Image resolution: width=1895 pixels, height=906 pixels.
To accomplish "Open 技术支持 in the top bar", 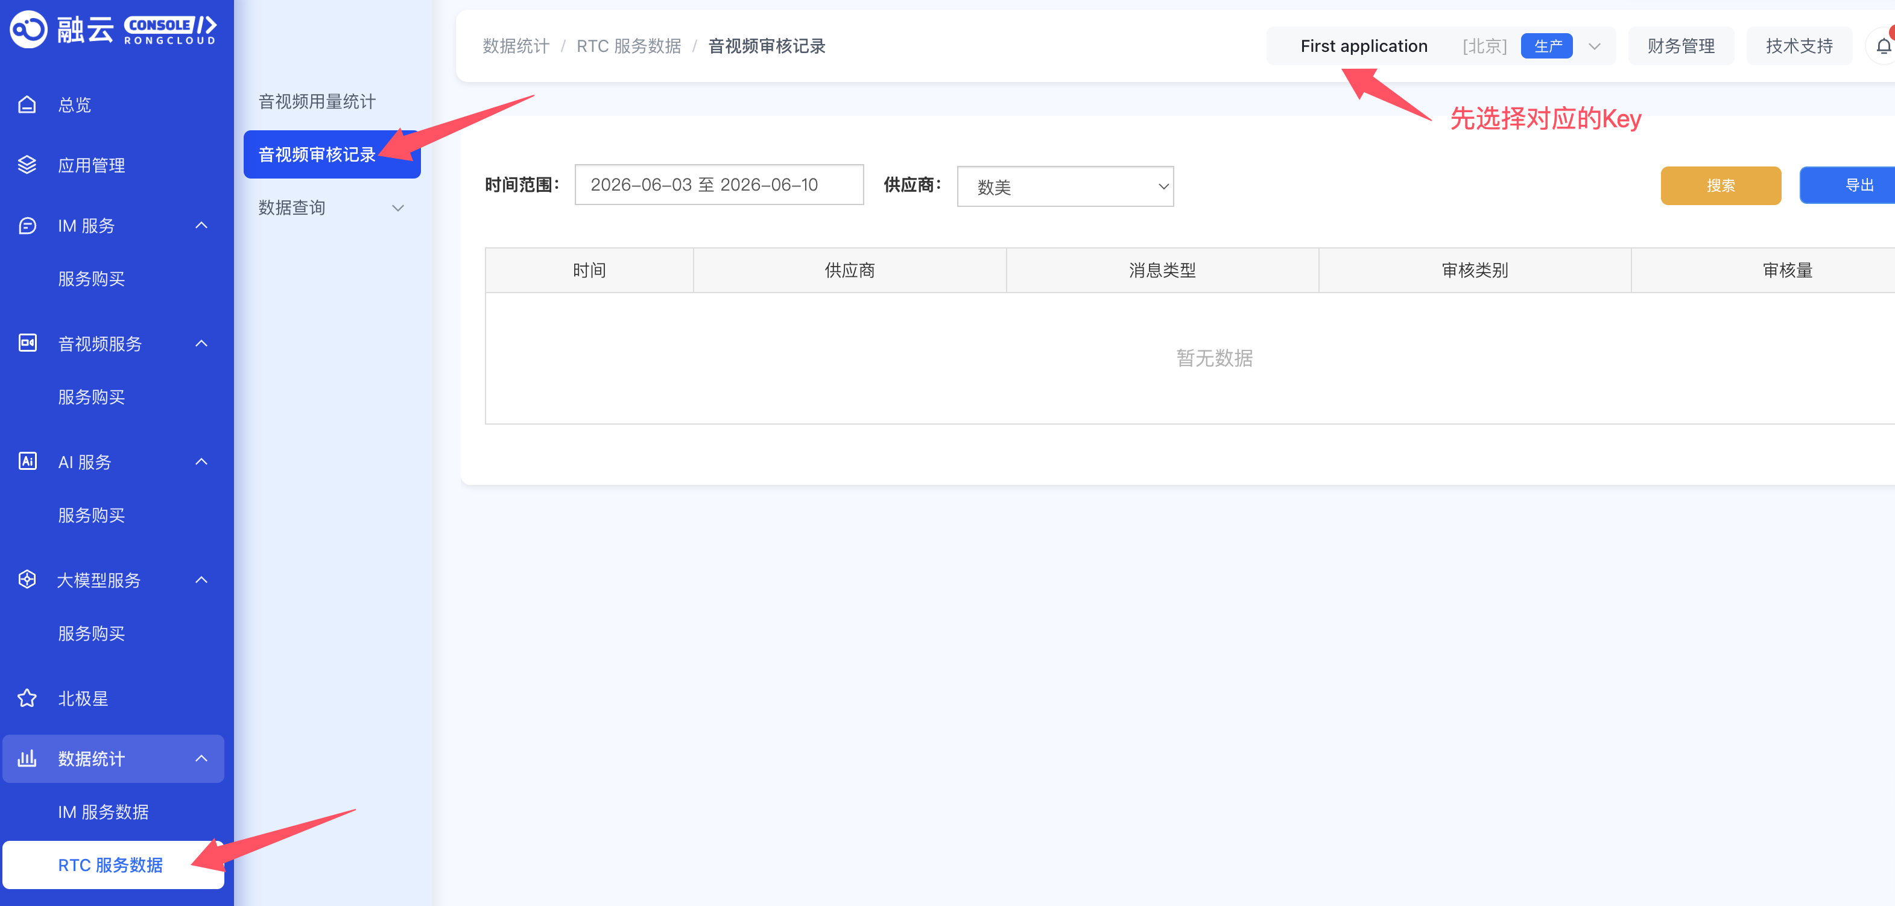I will [x=1799, y=46].
